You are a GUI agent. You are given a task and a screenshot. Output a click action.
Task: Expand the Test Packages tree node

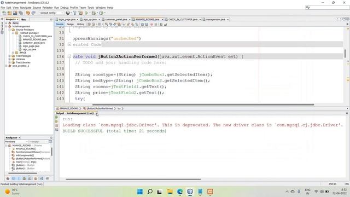point(10,56)
